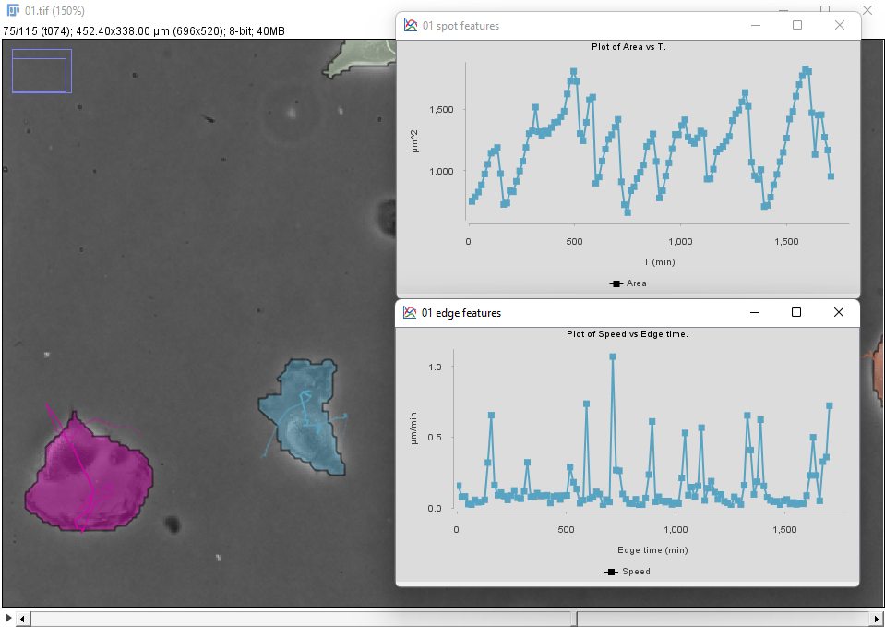The height and width of the screenshot is (627, 885).
Task: Close the spot features plot window
Action: 839,26
